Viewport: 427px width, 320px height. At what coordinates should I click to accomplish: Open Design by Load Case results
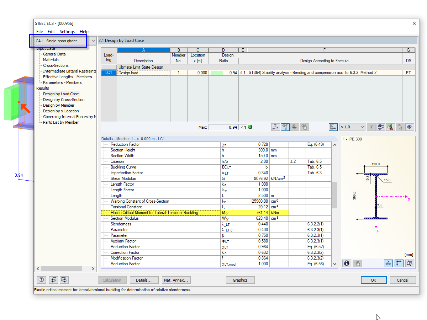61,94
